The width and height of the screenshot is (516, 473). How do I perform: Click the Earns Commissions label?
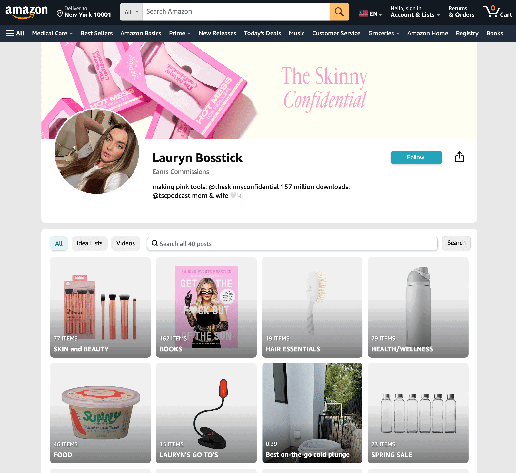pos(181,172)
